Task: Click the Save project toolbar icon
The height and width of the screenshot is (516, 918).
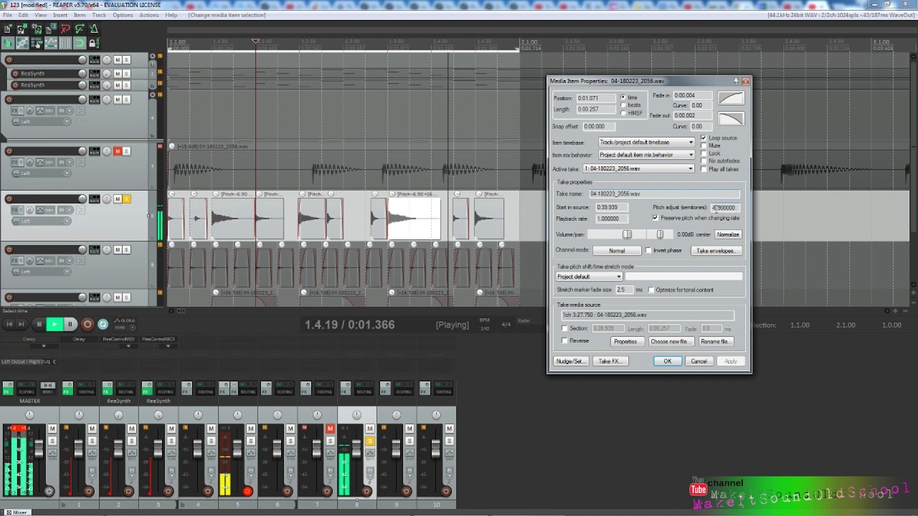Action: click(37, 29)
